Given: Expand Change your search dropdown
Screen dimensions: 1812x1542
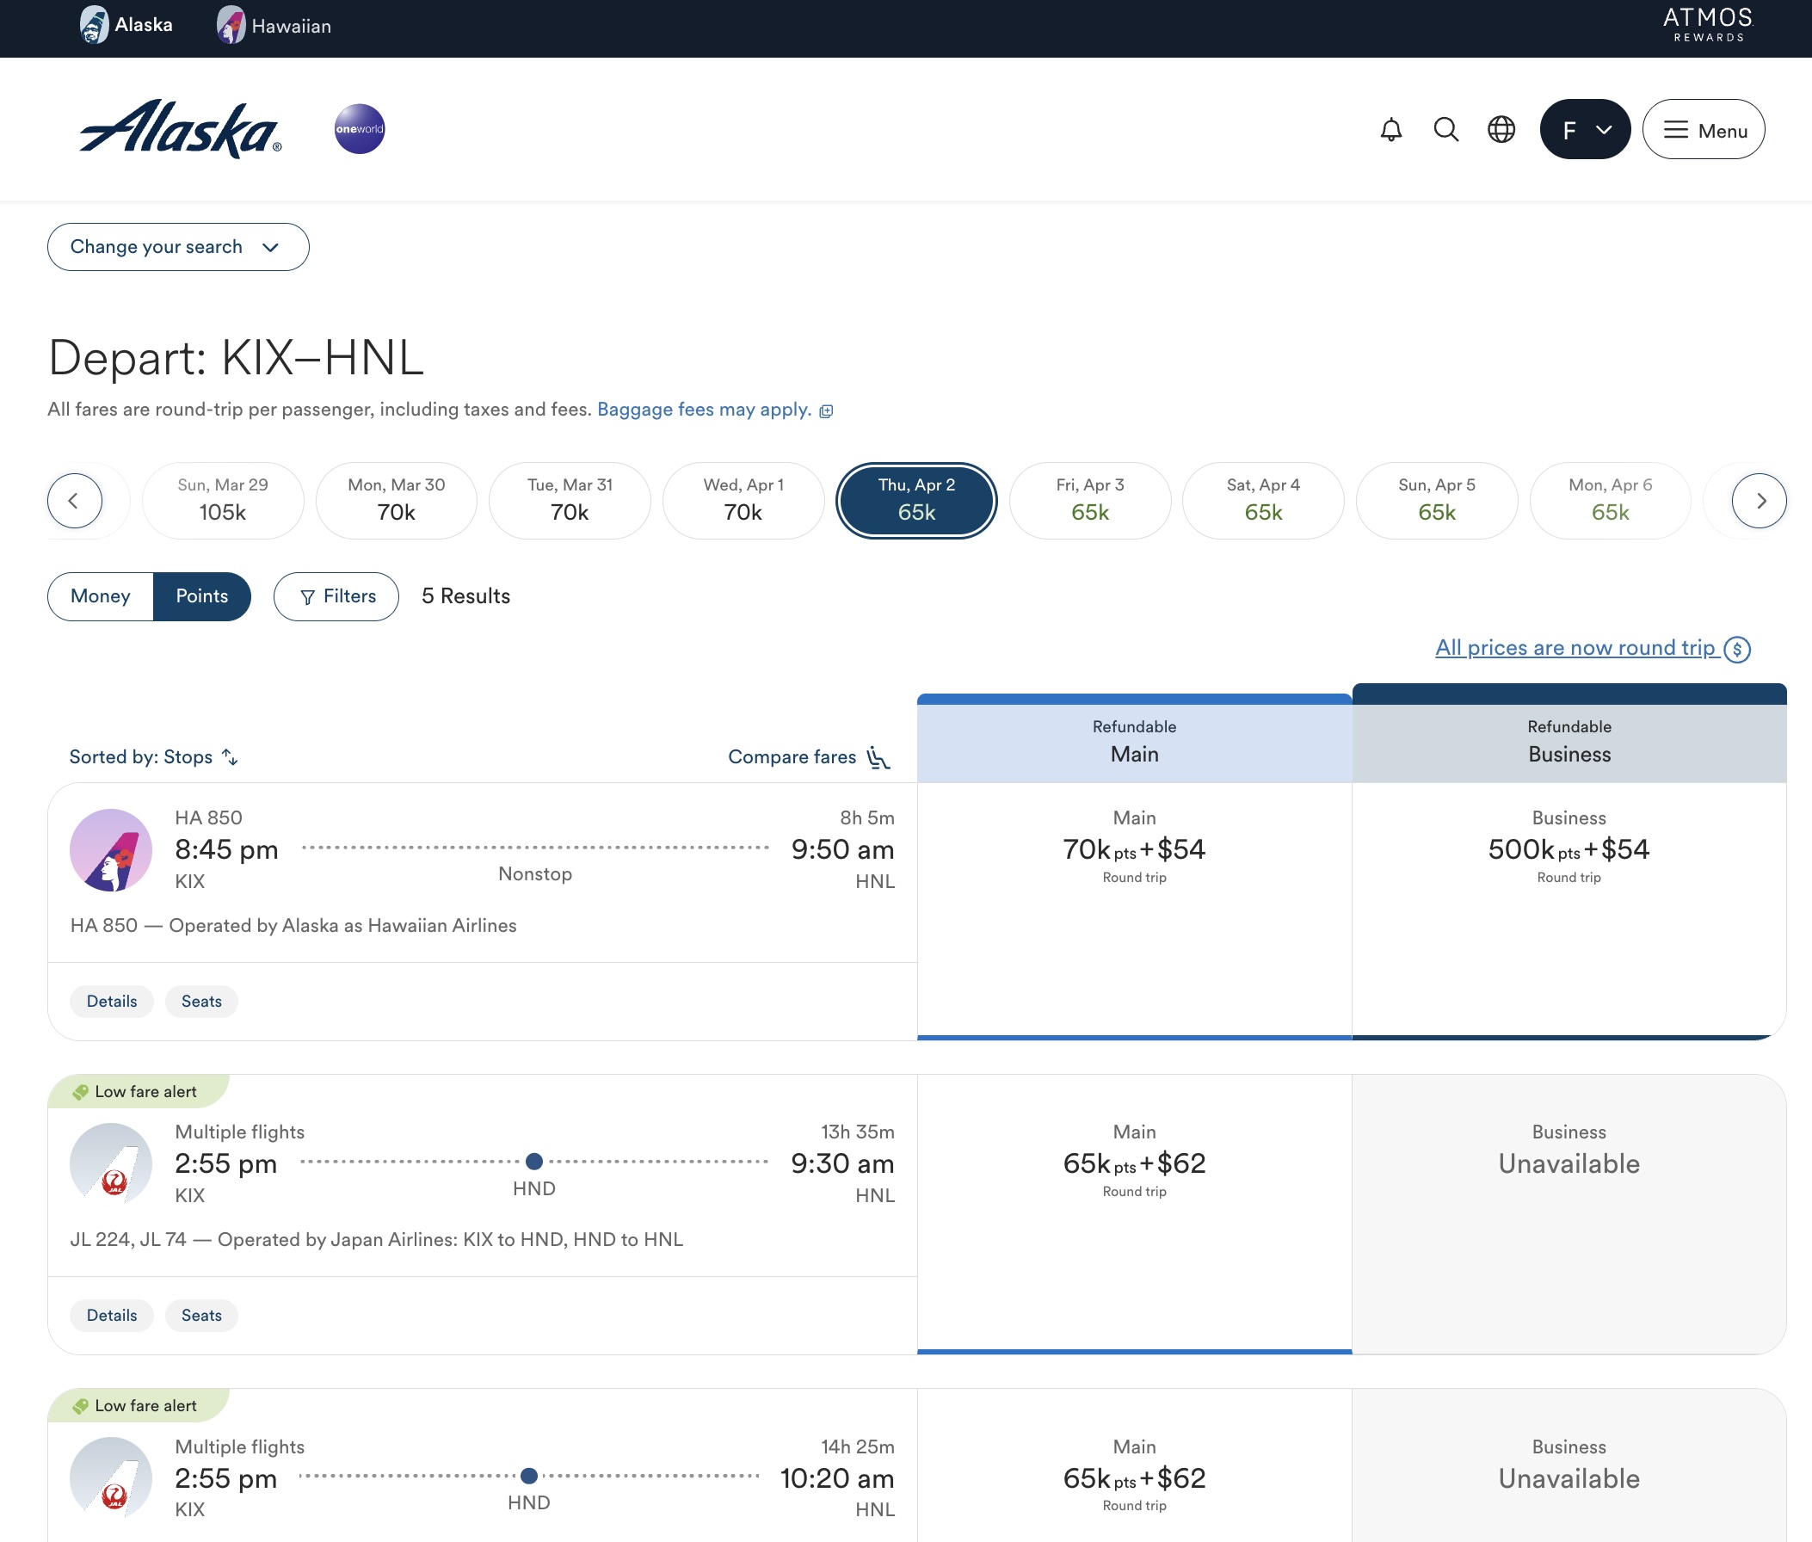Looking at the screenshot, I should 177,246.
